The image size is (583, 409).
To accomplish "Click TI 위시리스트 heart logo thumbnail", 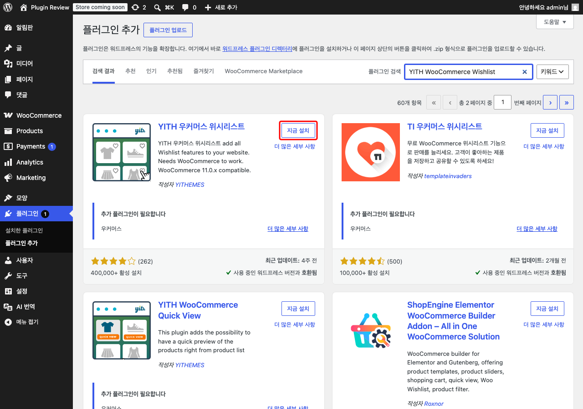I will [x=371, y=152].
